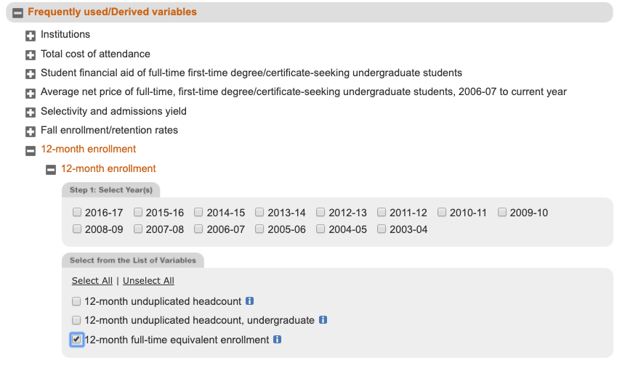
Task: Collapse the Frequently used/Derived variables section
Action: tap(17, 13)
